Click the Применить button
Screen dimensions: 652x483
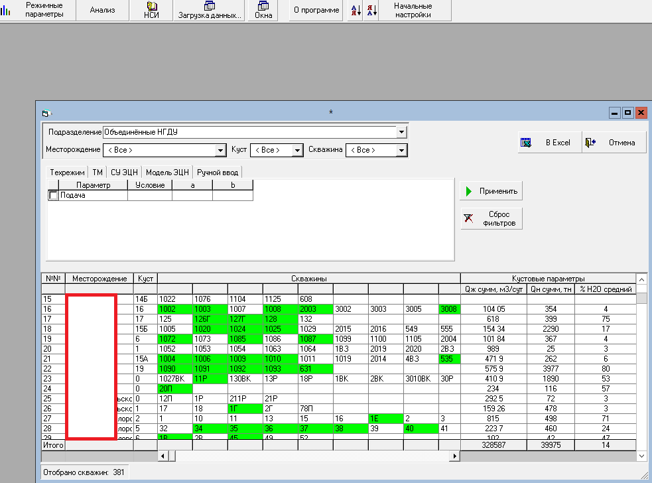(491, 191)
